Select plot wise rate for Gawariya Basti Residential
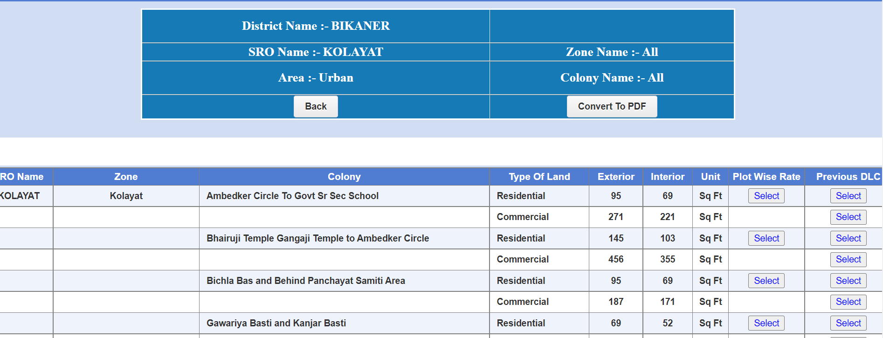Viewport: 883px width, 338px height. [766, 323]
